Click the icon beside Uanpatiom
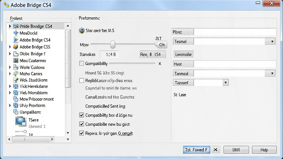The height and width of the screenshot is (159, 283). coord(16,112)
